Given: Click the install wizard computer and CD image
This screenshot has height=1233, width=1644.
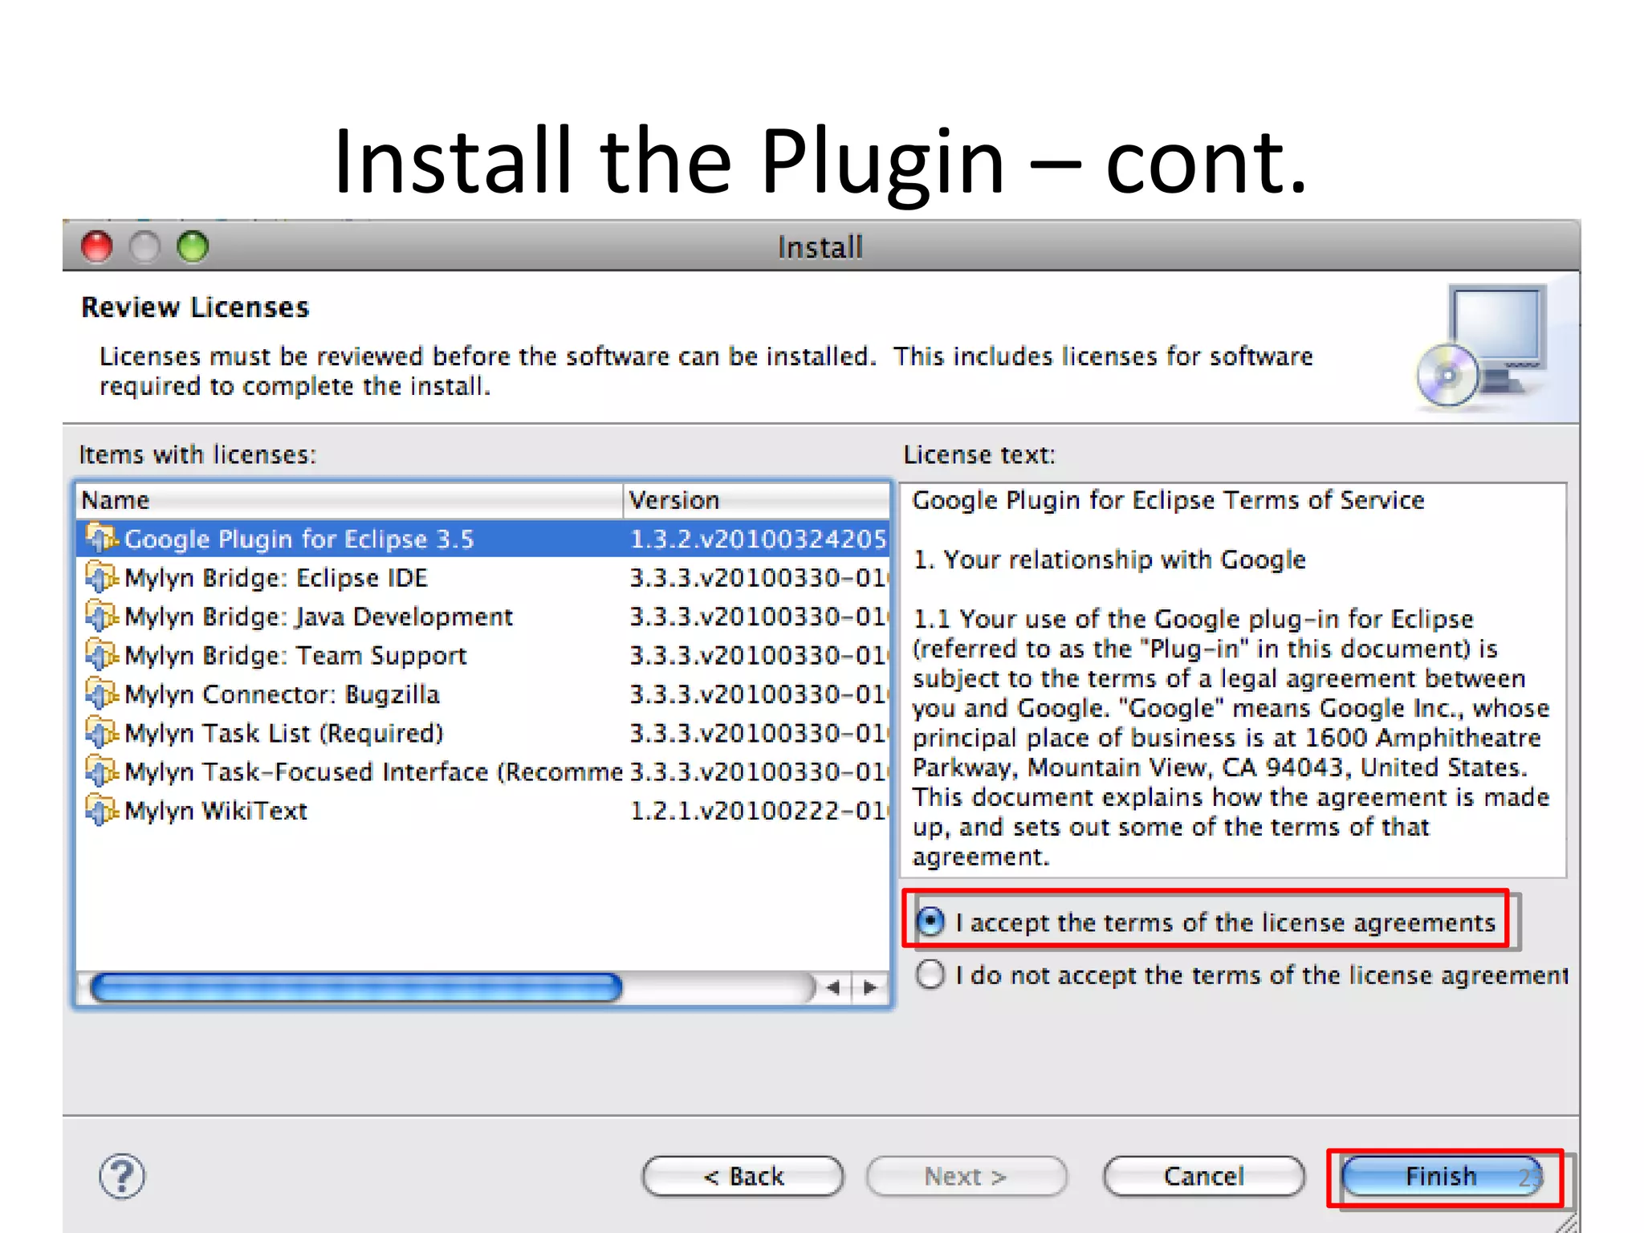Looking at the screenshot, I should tap(1483, 347).
